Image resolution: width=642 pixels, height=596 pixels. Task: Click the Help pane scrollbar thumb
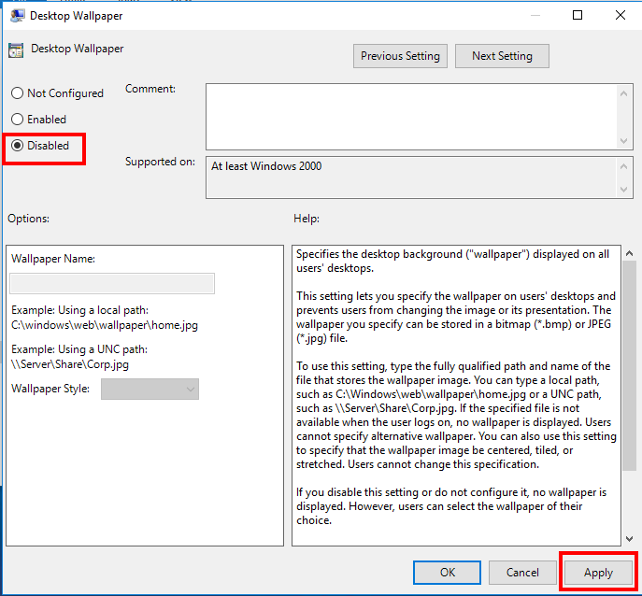pos(629,365)
